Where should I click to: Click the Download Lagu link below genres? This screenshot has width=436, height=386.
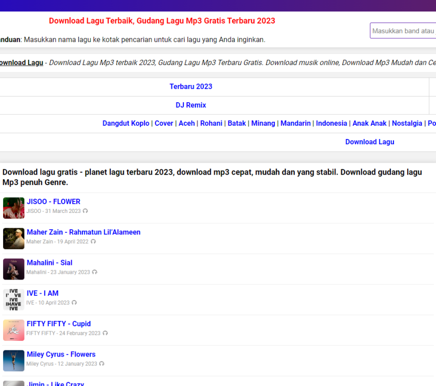click(369, 142)
